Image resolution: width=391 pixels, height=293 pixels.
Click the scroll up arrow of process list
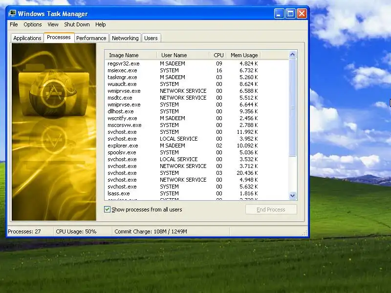point(292,55)
